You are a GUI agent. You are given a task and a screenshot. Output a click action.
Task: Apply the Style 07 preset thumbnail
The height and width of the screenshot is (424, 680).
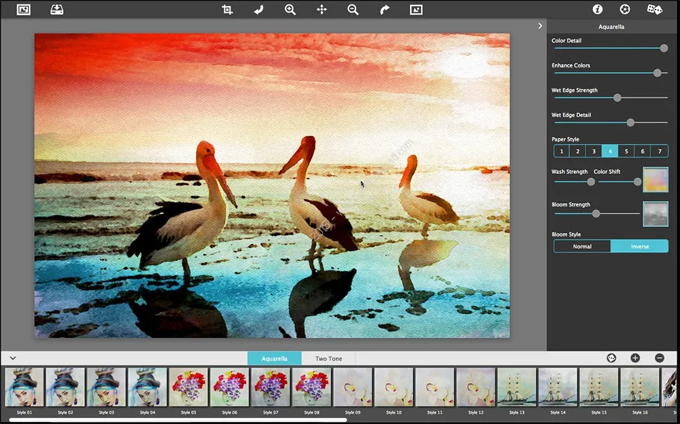tap(271, 387)
